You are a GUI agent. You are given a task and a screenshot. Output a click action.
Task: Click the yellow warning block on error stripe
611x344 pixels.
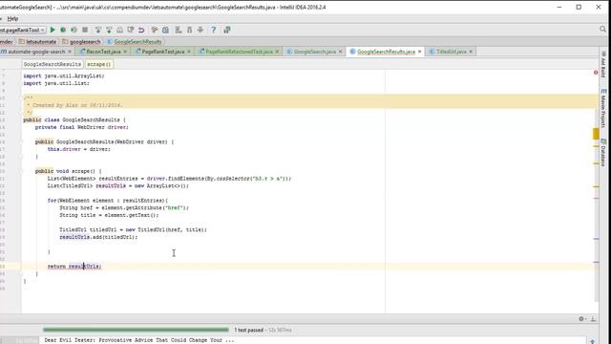point(596,134)
